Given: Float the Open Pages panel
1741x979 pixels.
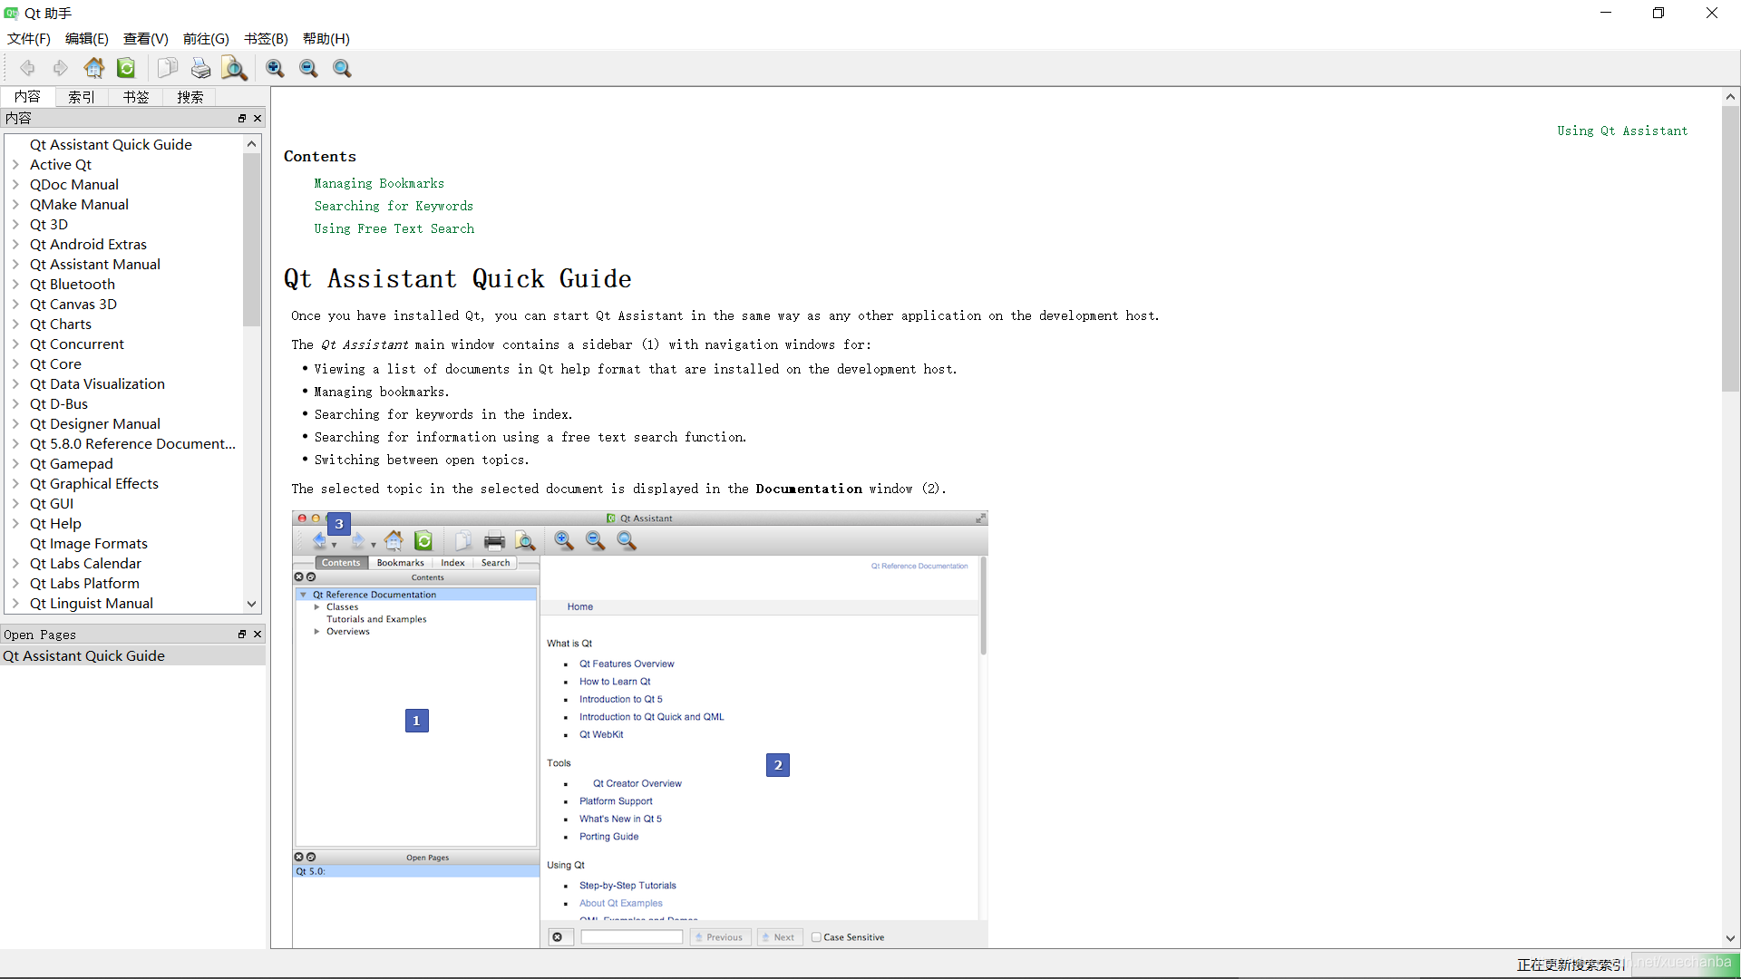Looking at the screenshot, I should 242,635.
